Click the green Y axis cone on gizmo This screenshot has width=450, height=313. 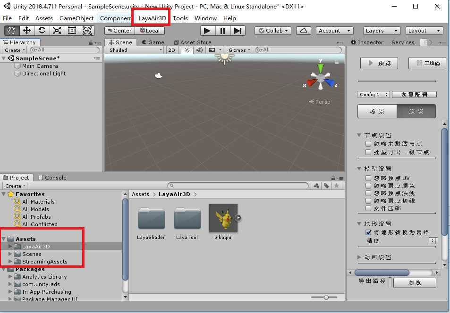click(320, 68)
